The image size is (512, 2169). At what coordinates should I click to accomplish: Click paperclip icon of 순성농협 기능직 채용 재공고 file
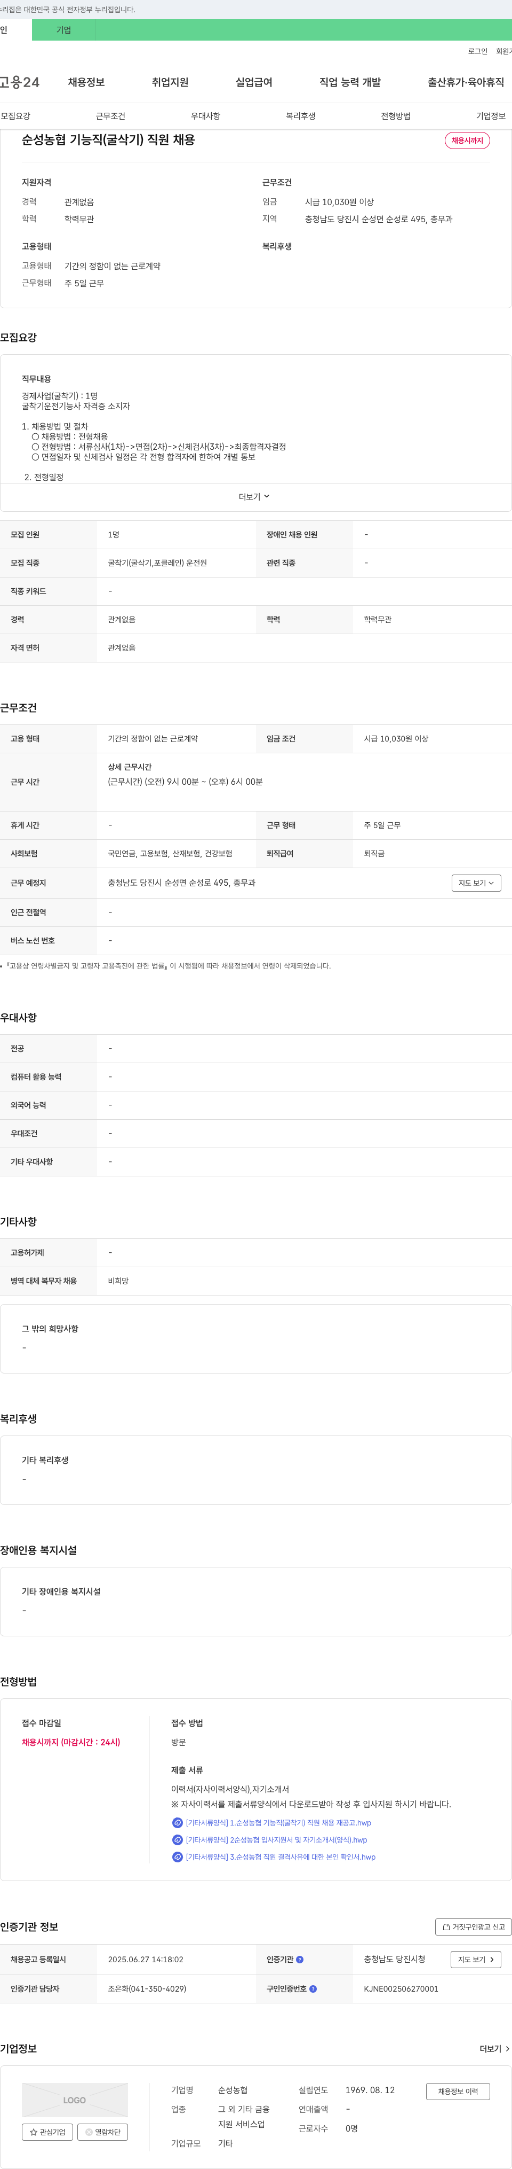(178, 1823)
